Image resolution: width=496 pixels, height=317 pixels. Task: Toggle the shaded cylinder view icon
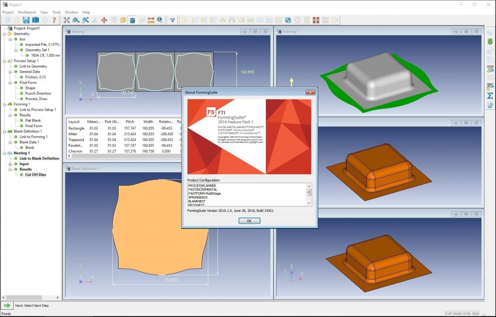point(133,20)
